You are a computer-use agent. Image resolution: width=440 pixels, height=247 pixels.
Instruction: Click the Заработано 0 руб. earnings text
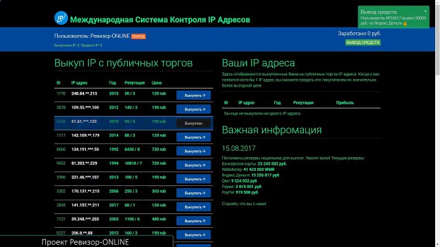click(359, 34)
